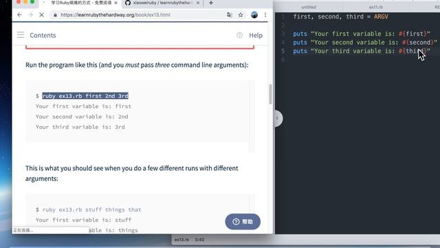This screenshot has height=248, width=440.
Task: Click the Help question mark icon
Action: click(x=239, y=35)
